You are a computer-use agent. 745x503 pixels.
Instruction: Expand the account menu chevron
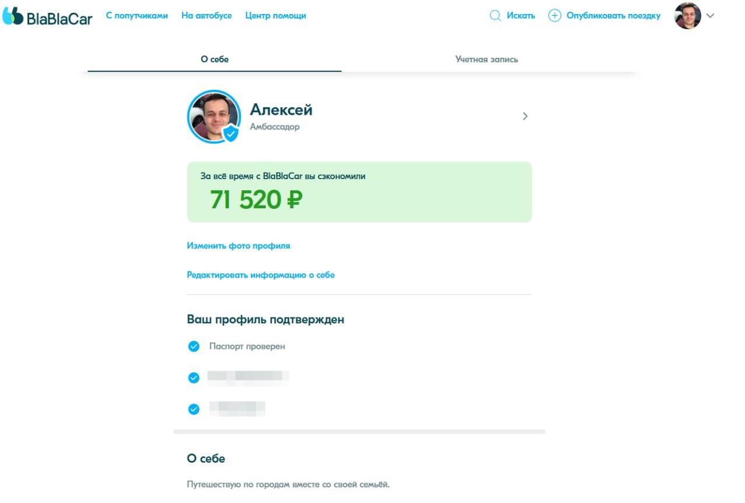(x=710, y=16)
